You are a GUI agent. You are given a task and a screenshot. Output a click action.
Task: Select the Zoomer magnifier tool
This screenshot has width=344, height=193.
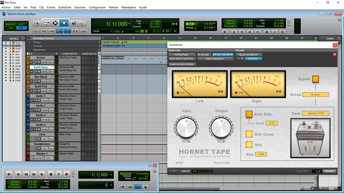(x=36, y=23)
